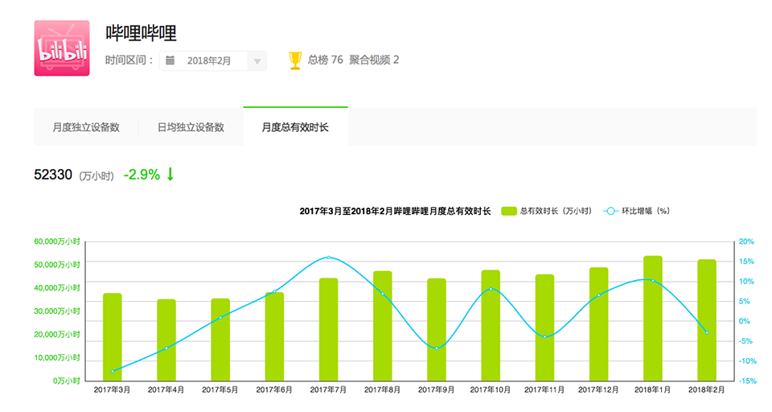Click the 总榜 76 ranking text
This screenshot has width=772, height=412.
point(325,60)
